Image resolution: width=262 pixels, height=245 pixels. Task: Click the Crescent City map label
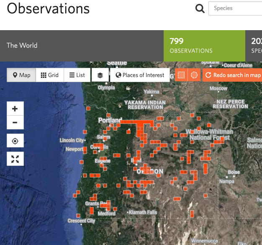coord(81,221)
